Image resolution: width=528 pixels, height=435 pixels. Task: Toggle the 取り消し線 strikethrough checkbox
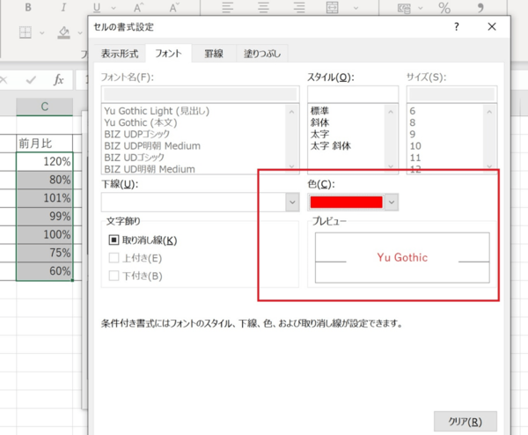(x=114, y=240)
